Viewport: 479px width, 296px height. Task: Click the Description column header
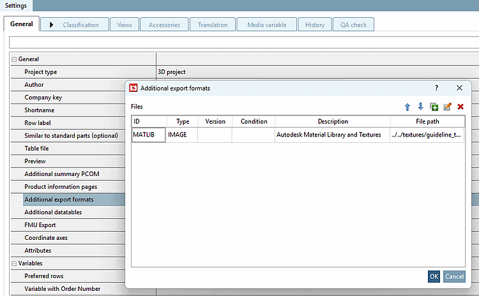coord(333,121)
